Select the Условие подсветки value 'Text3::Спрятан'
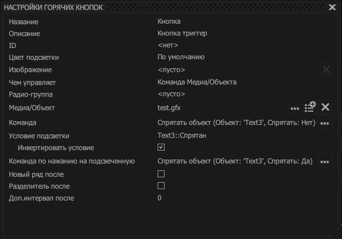342x239 pixels. click(181, 136)
